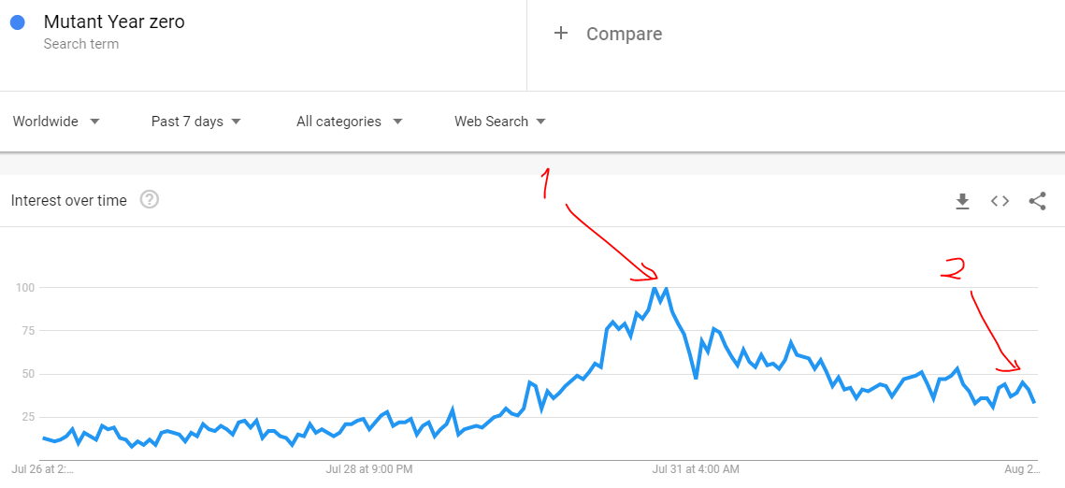Select the Jul 31 at 4:00 AM label
The width and height of the screenshot is (1065, 488).
pos(696,469)
